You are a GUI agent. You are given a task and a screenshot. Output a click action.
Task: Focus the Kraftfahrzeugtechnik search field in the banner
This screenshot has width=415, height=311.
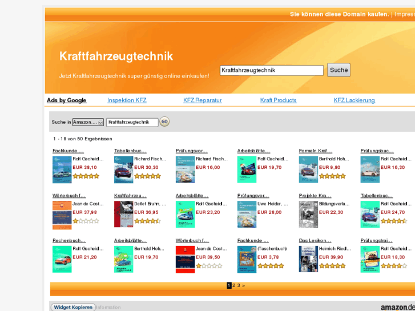pos(272,70)
